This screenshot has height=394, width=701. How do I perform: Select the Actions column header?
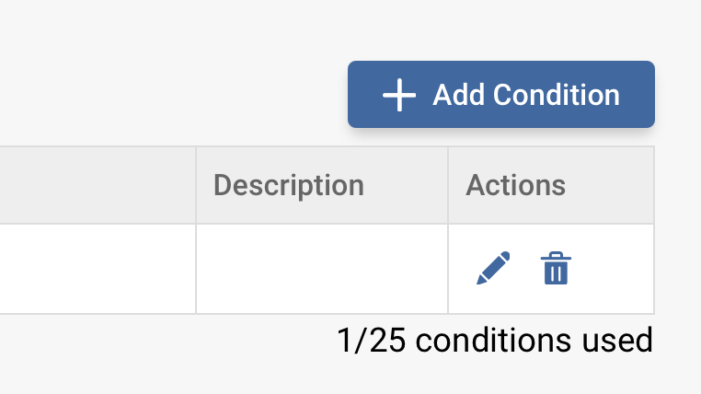tap(516, 185)
